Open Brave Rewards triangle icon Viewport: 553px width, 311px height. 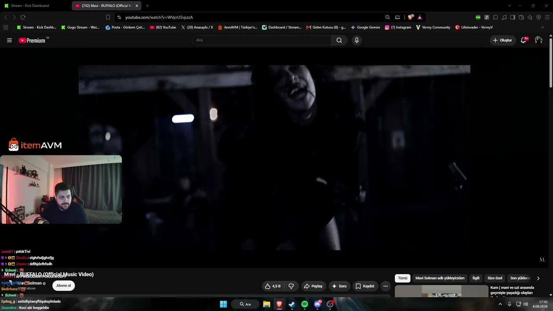coord(420,17)
